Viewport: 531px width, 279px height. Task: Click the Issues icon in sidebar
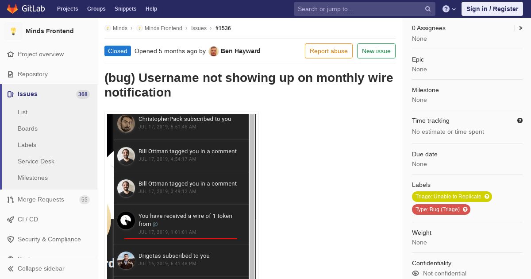11,94
